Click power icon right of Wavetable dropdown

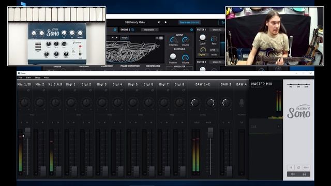(191, 30)
